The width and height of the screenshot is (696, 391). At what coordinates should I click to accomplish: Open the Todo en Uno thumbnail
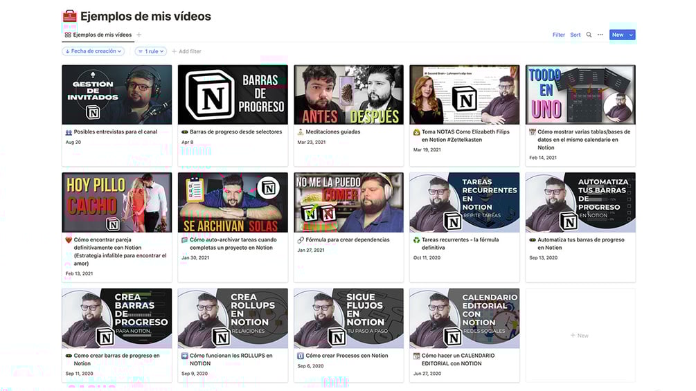coord(580,95)
